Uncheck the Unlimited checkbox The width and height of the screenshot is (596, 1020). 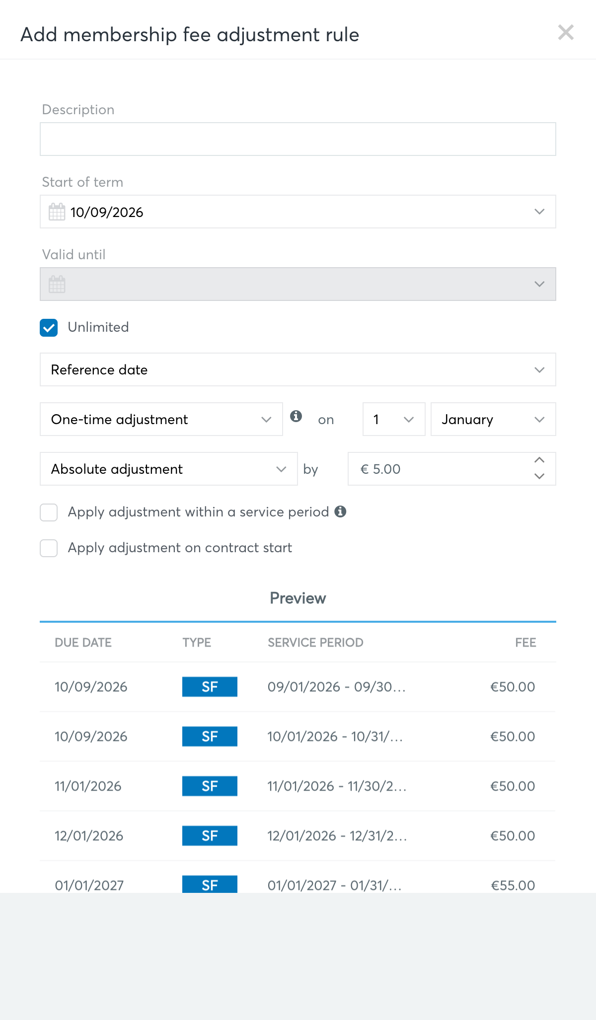pos(49,328)
